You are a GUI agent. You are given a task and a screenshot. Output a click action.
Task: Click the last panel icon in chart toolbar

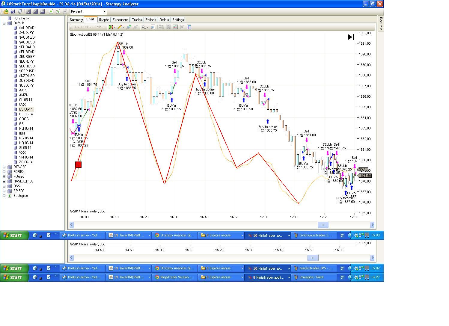(x=189, y=27)
